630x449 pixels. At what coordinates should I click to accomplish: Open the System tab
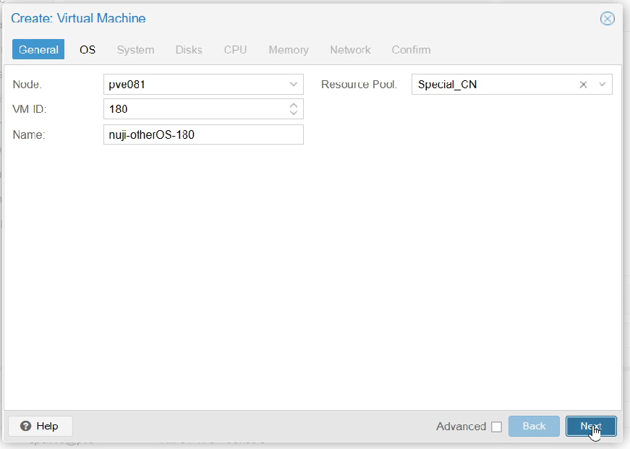coord(135,49)
